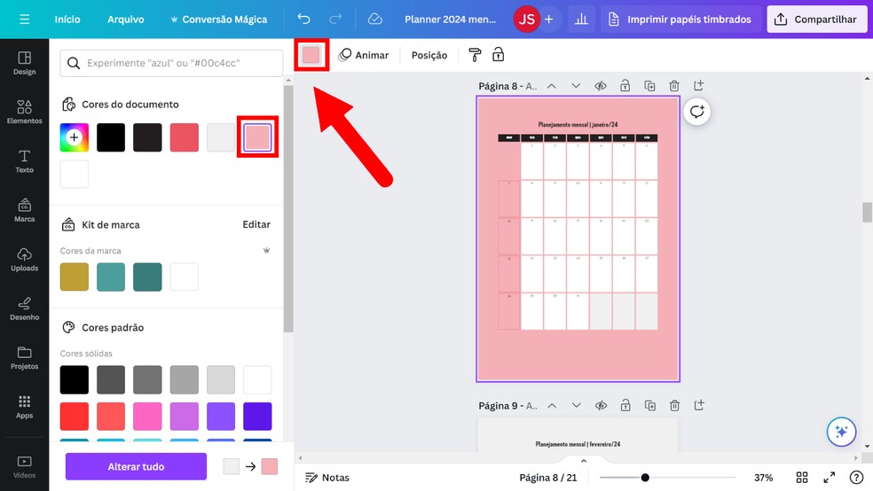Open the Notas panel
The image size is (873, 491).
[328, 478]
